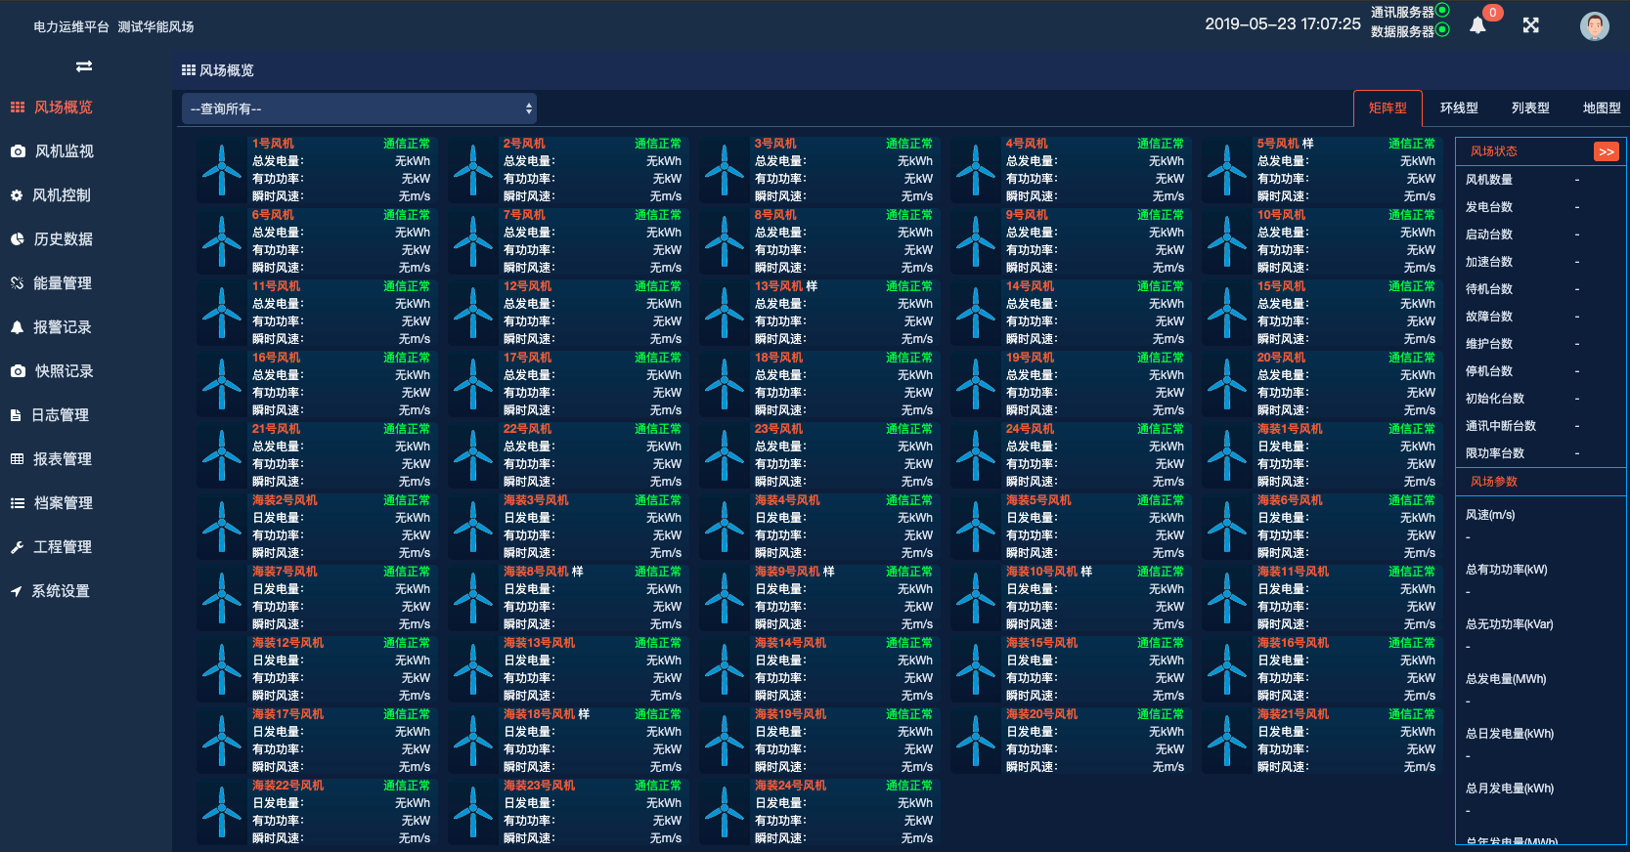Screen dimensions: 1630x852
Task: Collapse sidebar with the swap arrows icon
Action: click(84, 66)
